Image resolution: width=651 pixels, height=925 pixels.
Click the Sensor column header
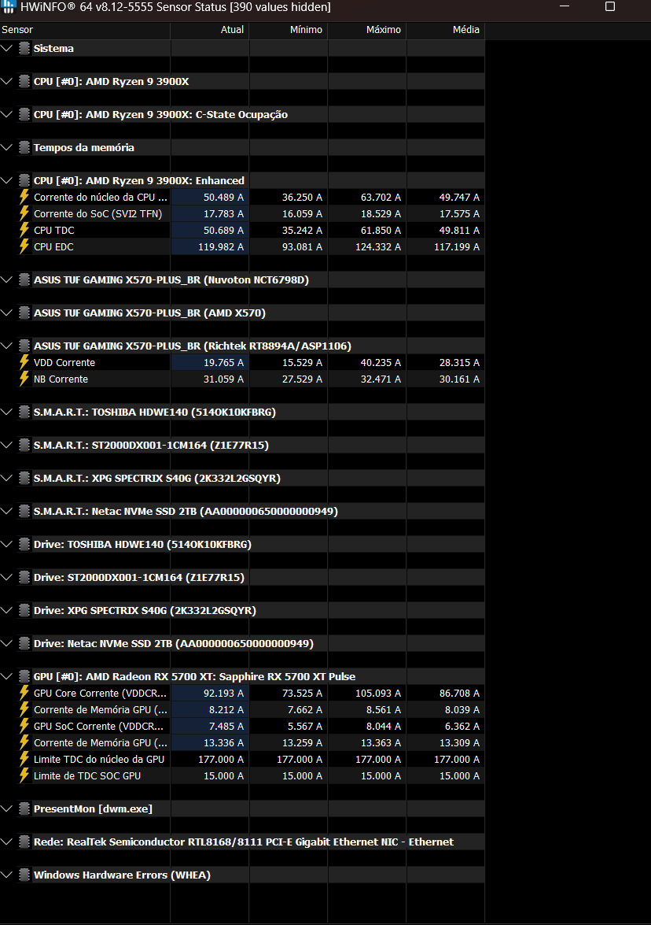point(85,29)
